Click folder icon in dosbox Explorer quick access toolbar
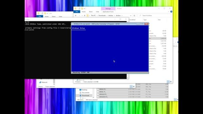 75,9
